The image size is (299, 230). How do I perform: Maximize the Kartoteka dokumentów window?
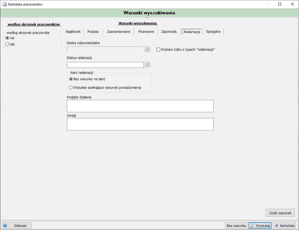[280, 4]
